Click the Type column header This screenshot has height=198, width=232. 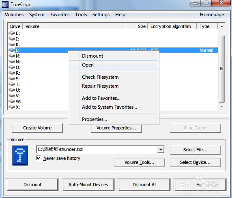207,26
